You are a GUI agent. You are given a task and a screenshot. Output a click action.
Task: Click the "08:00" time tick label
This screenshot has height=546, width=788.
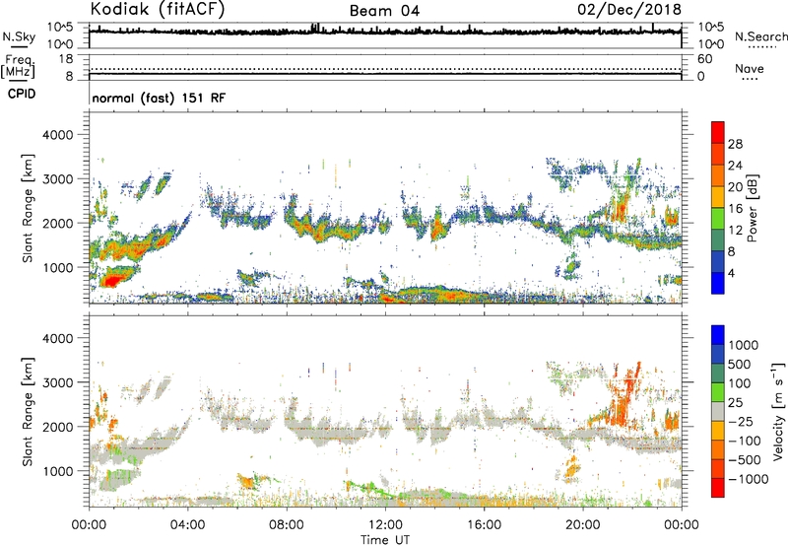287,525
